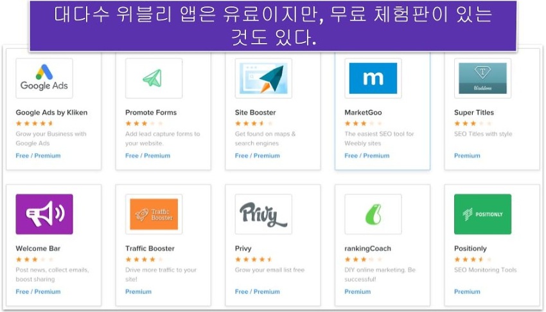Click 'SEO Monitoring Tools' description
546x312 pixels.
point(486,270)
